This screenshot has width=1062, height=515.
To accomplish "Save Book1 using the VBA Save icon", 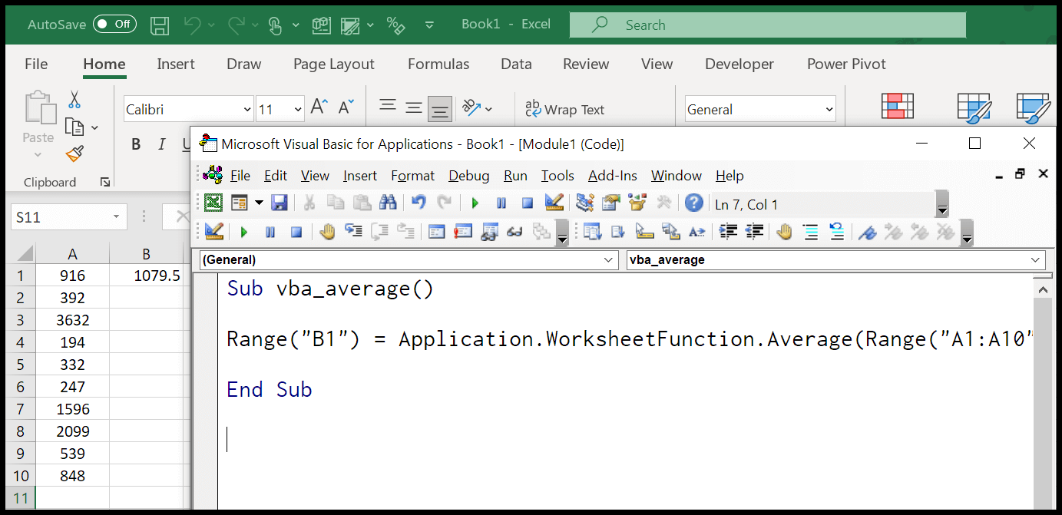I will click(x=279, y=203).
